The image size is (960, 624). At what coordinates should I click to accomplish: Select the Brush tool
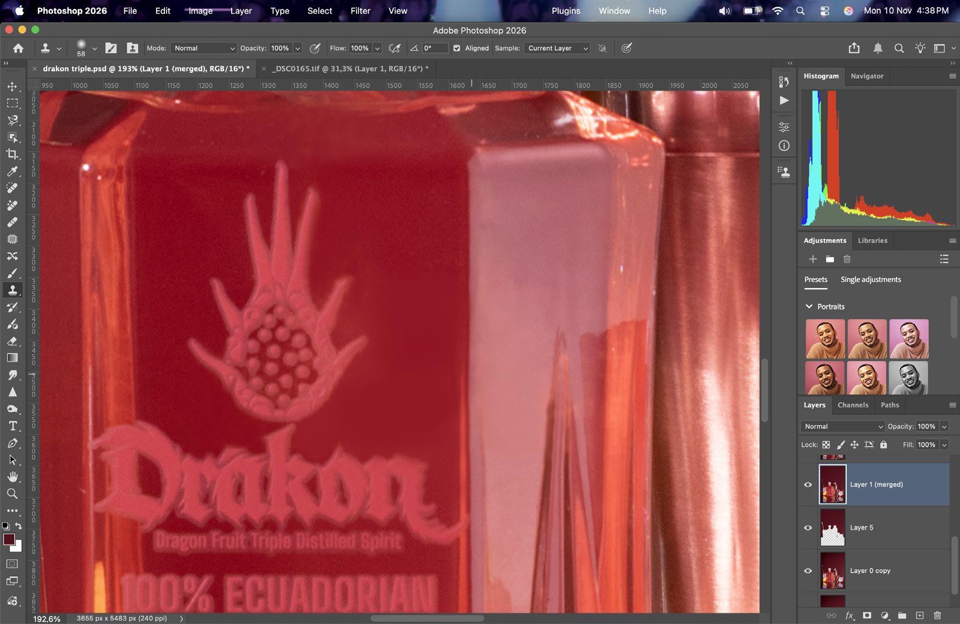[x=12, y=273]
